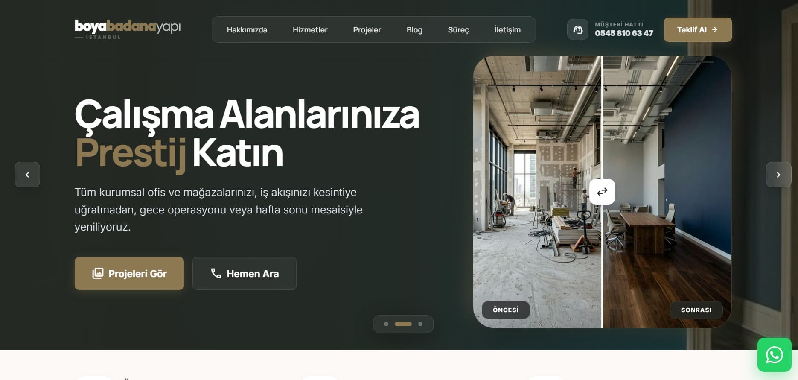Open the Hakkımızda menu item

247,30
